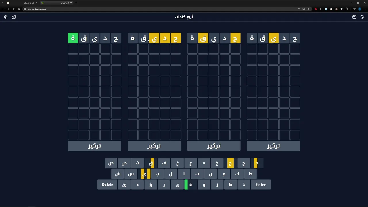Click the Delete key on the on-screen keyboard
The width and height of the screenshot is (368, 207).
(107, 185)
